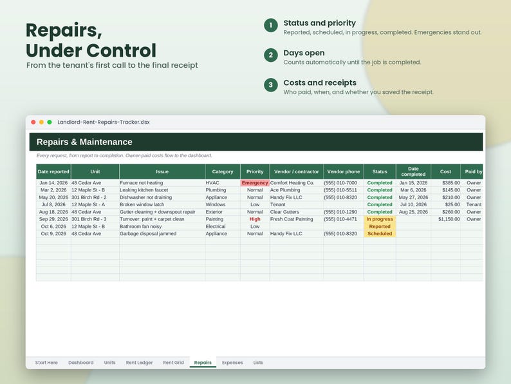Select the Clear Gutters vendor cell

tap(297, 212)
